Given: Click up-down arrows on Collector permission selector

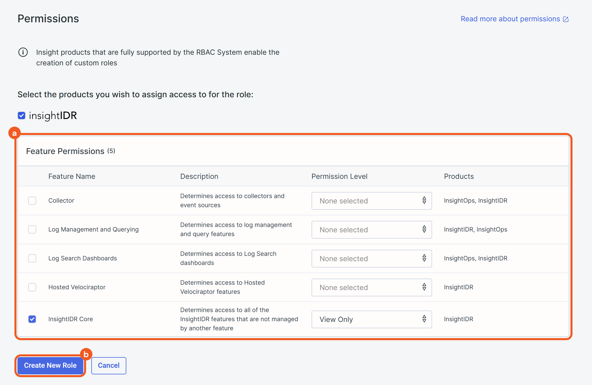Looking at the screenshot, I should pos(424,200).
